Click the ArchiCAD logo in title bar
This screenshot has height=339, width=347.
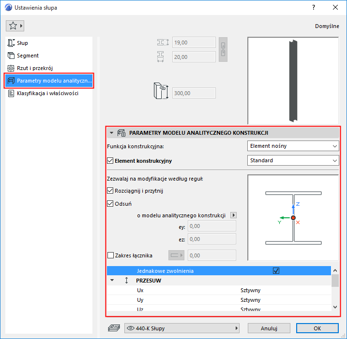(8, 8)
